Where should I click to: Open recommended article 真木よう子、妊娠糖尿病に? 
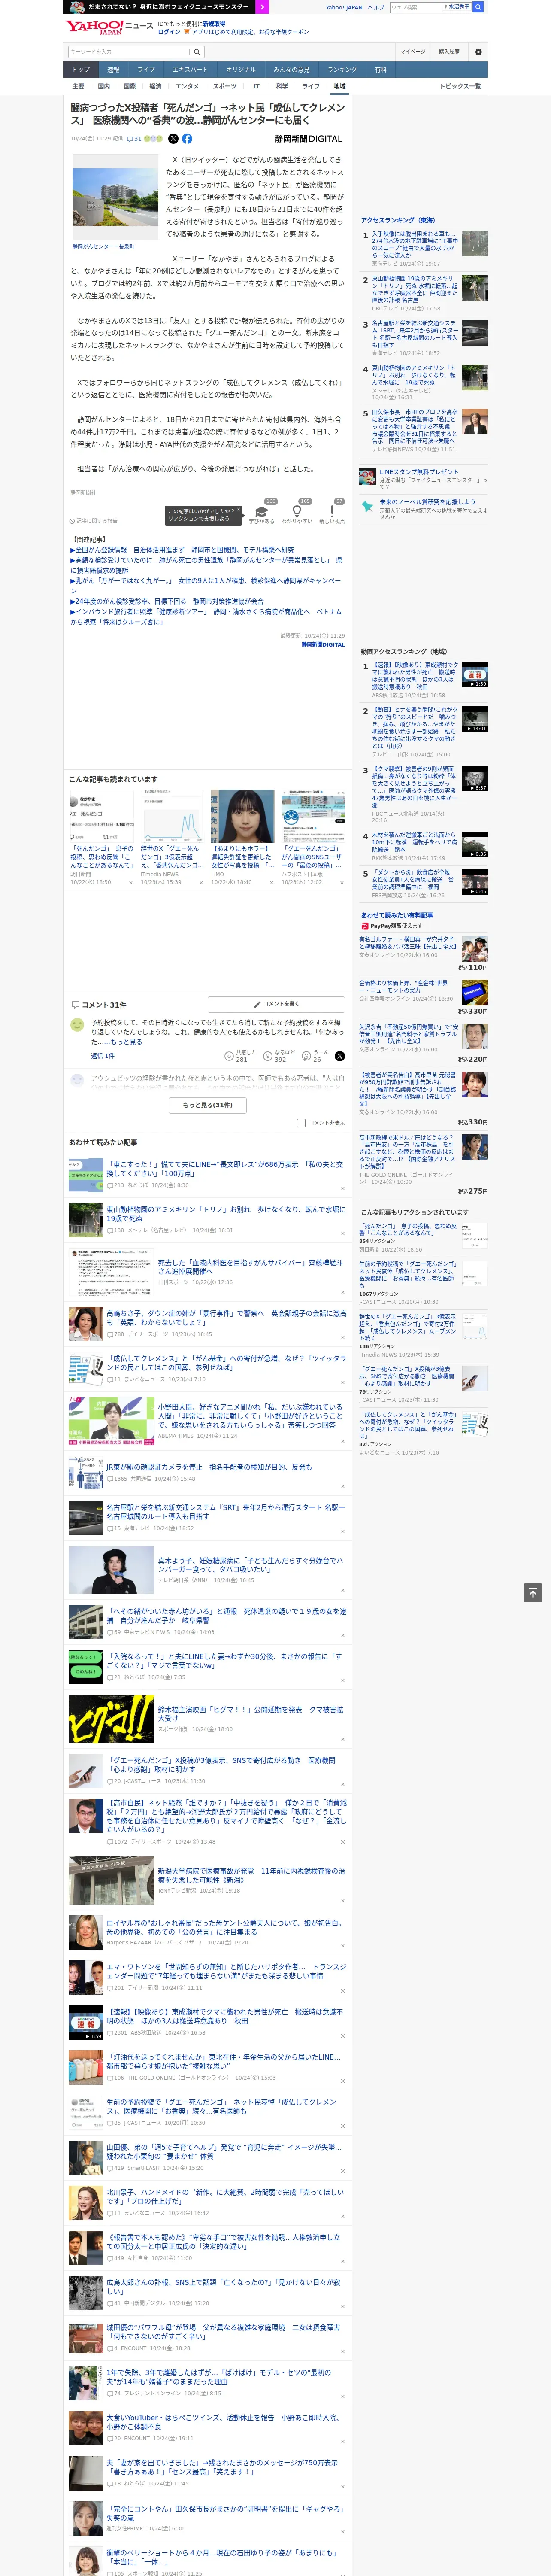[250, 1564]
